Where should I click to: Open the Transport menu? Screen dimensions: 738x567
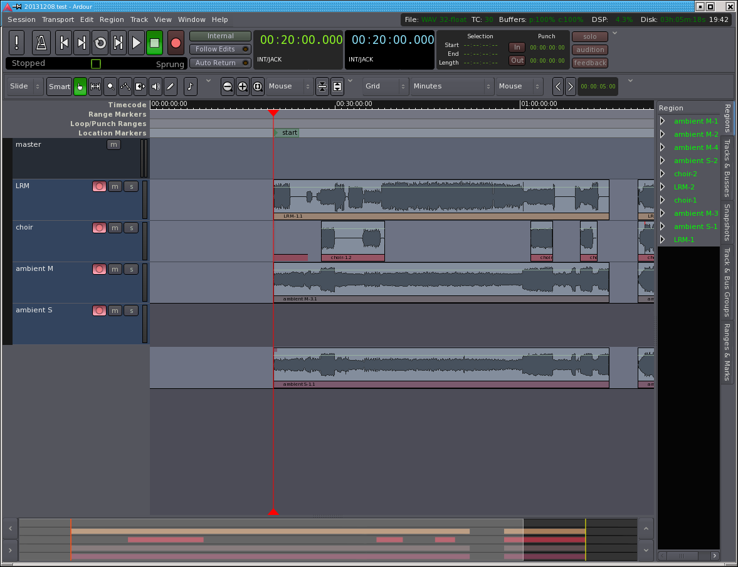[58, 19]
